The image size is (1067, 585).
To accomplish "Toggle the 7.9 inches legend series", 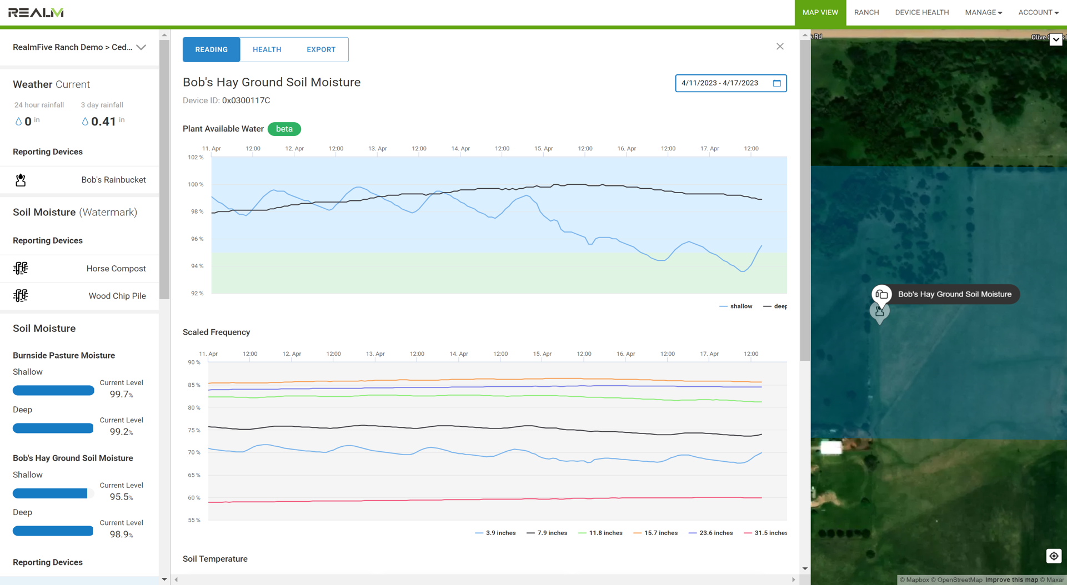I will coord(547,533).
